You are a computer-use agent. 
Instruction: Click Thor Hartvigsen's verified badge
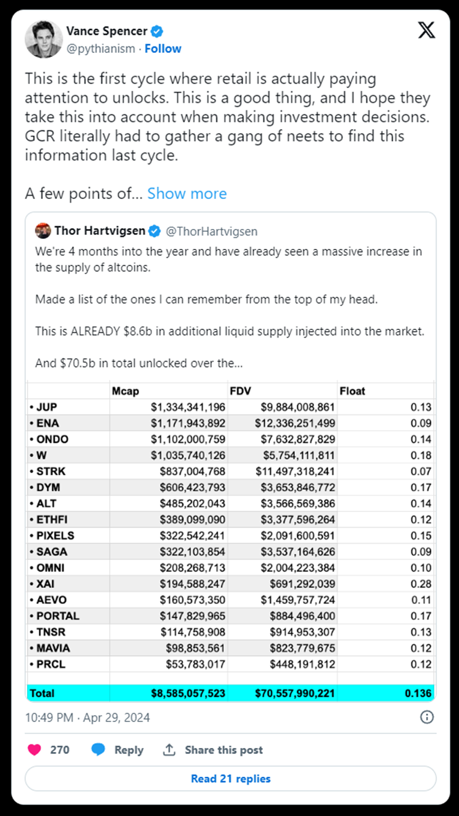154,231
